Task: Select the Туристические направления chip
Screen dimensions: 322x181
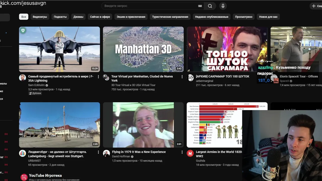Action: pos(170,17)
